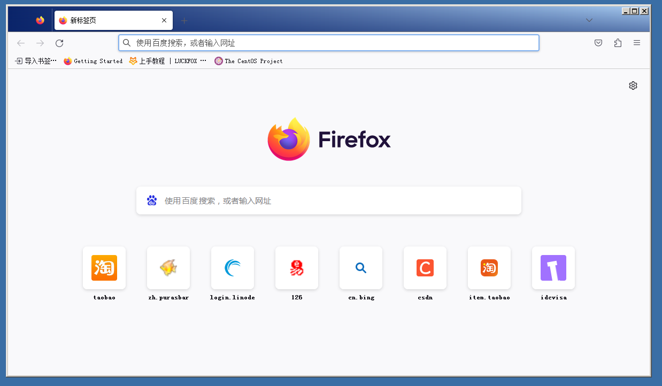
Task: Open The CentOS Project bookmark
Action: 249,61
